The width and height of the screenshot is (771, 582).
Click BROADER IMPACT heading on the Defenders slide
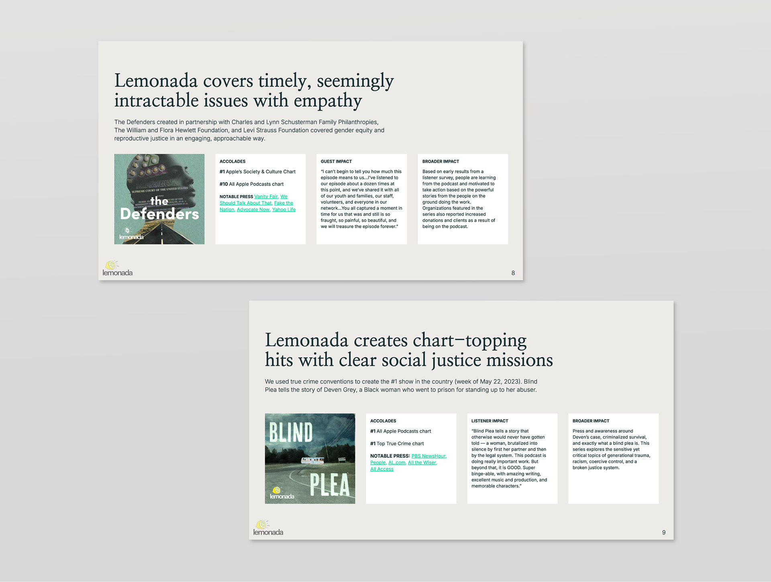coord(441,161)
